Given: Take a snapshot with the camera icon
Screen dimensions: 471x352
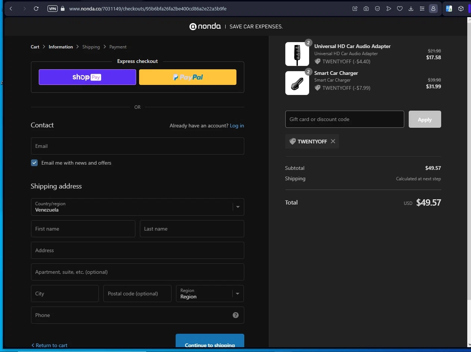Looking at the screenshot, I should [366, 9].
